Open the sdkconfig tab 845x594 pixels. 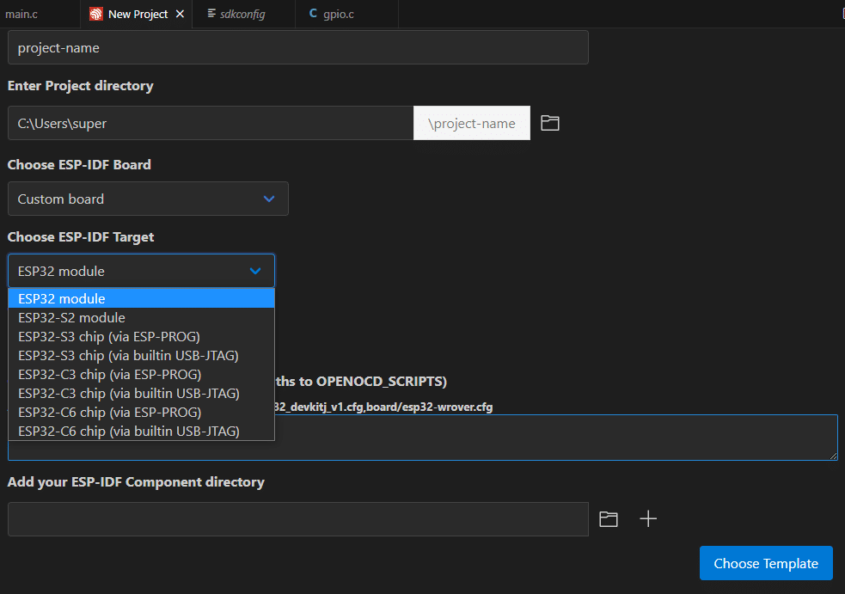coord(243,14)
